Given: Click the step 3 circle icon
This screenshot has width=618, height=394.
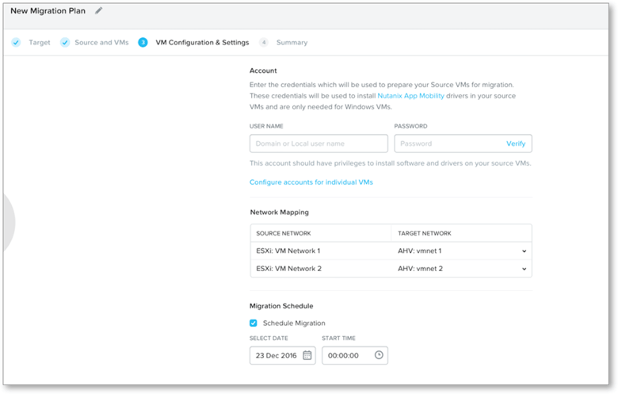Looking at the screenshot, I should coord(143,43).
